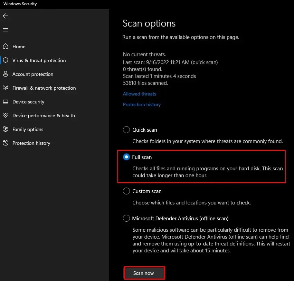Click the Family options people icon
Viewport: 294px width, 281px height.
(6, 129)
